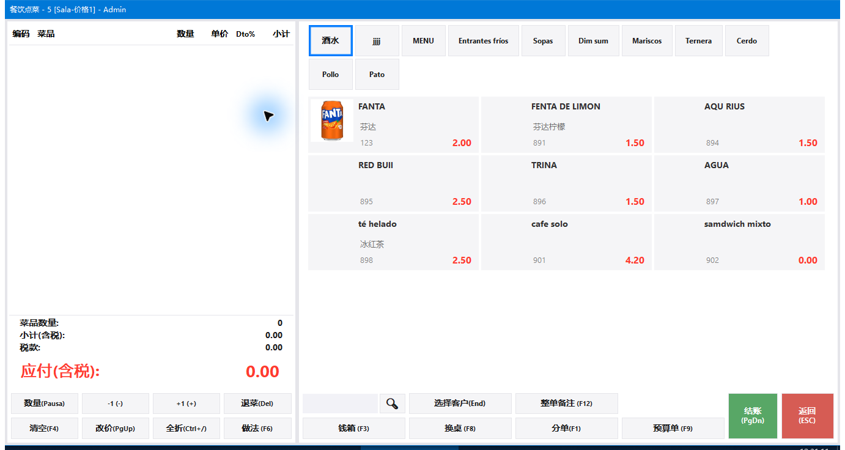Click the magnifier search icon button

pyautogui.click(x=392, y=404)
